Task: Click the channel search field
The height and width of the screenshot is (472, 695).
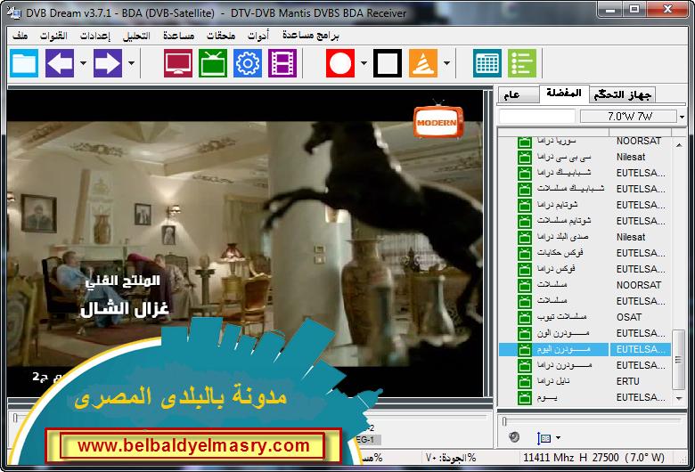Action: click(x=536, y=117)
